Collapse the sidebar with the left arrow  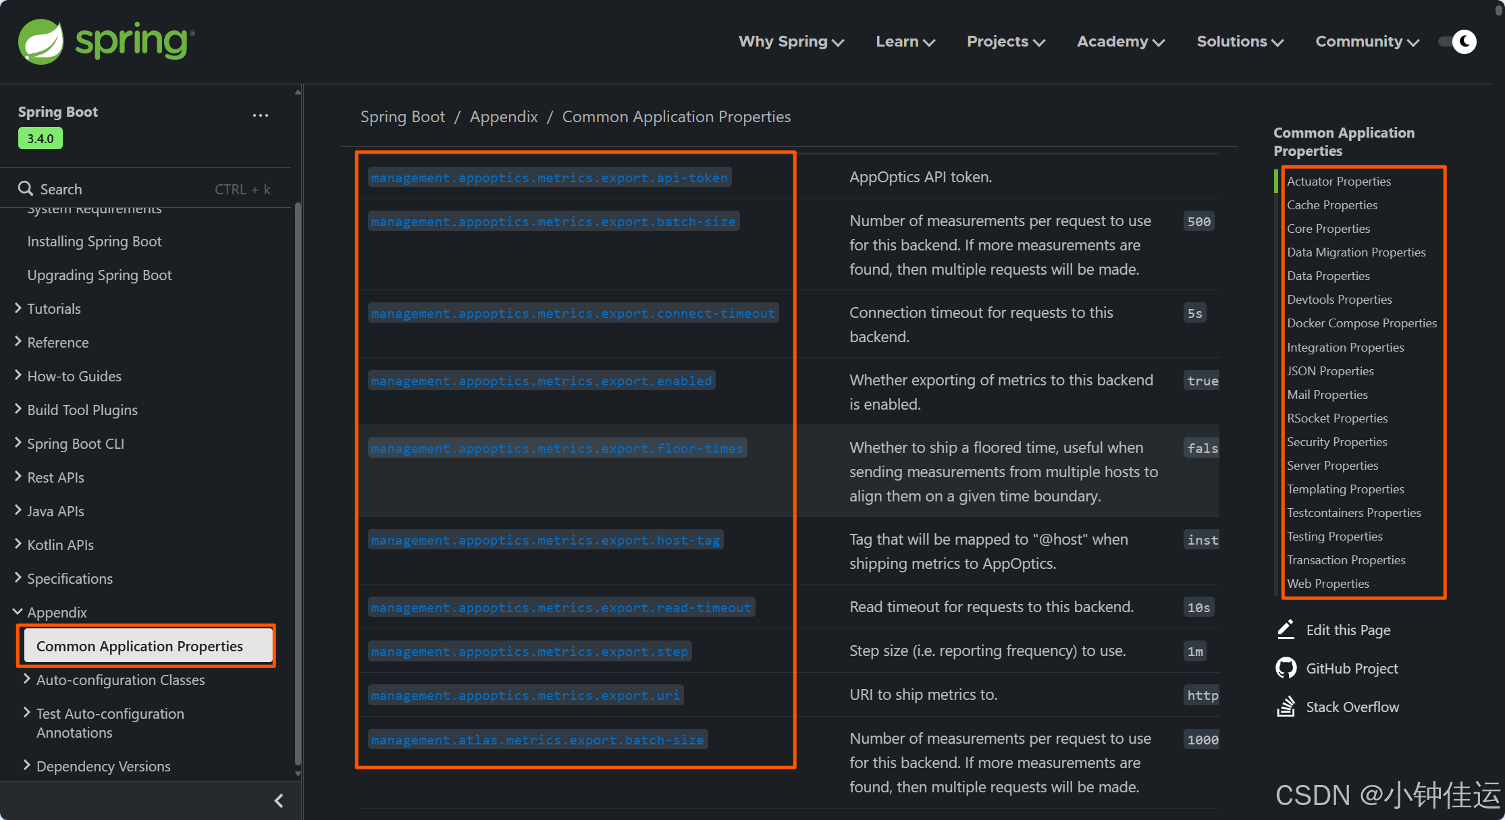279,801
